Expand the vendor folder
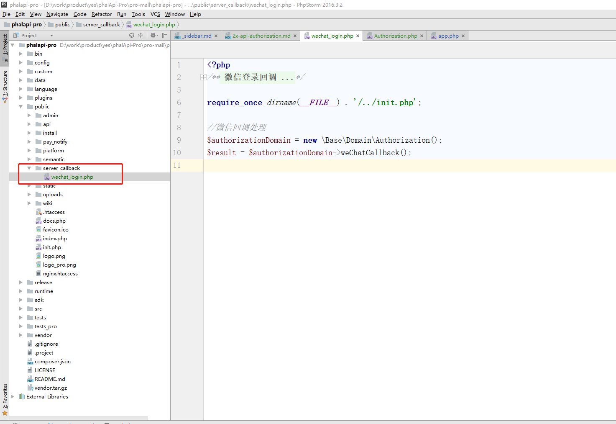The image size is (616, 424). pyautogui.click(x=21, y=335)
